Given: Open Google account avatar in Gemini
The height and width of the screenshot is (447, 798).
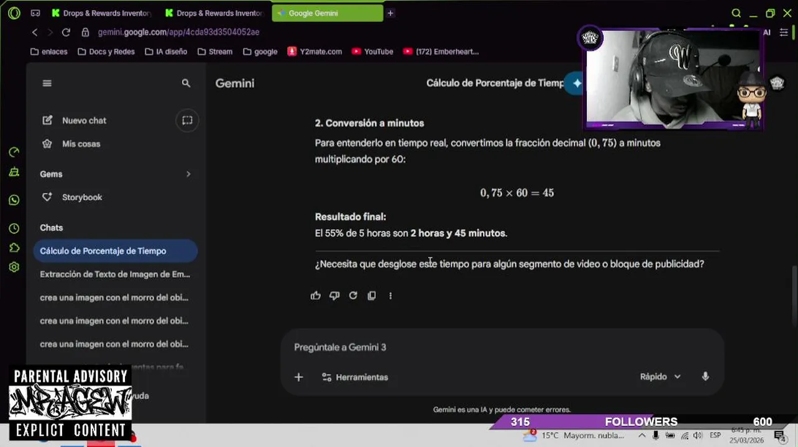Looking at the screenshot, I should point(777,83).
